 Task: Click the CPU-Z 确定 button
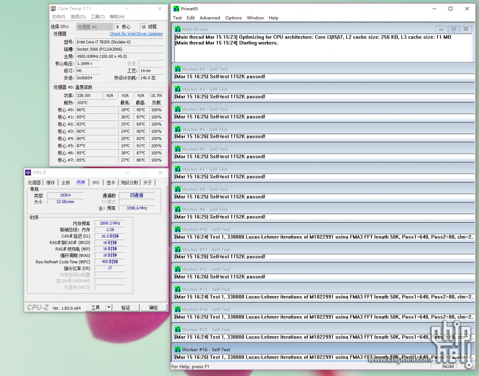point(153,307)
